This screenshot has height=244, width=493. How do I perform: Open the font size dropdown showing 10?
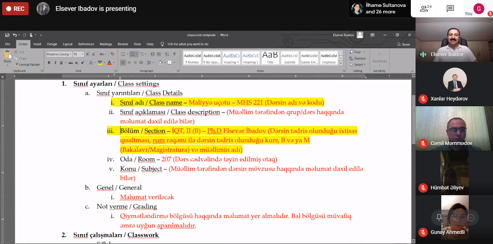(83, 54)
